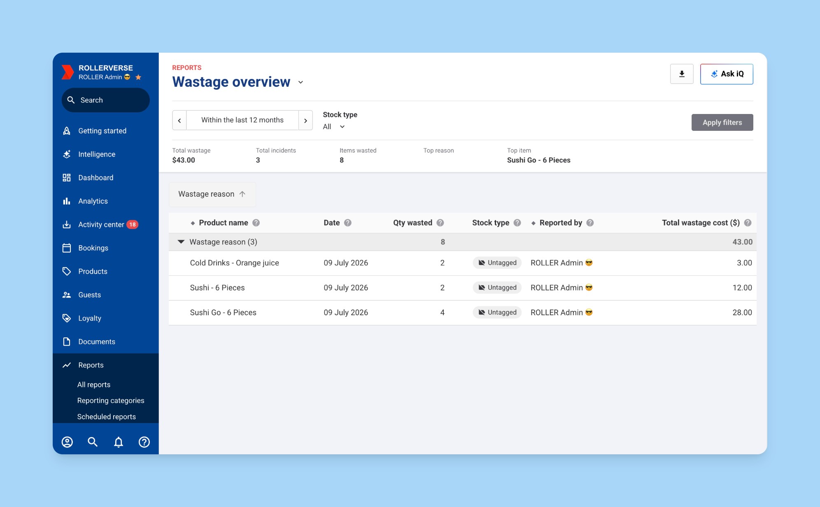Download the report with the export icon
This screenshot has height=507, width=820.
pyautogui.click(x=682, y=74)
